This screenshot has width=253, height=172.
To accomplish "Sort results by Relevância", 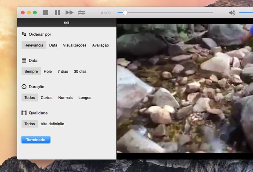I will 34,45.
